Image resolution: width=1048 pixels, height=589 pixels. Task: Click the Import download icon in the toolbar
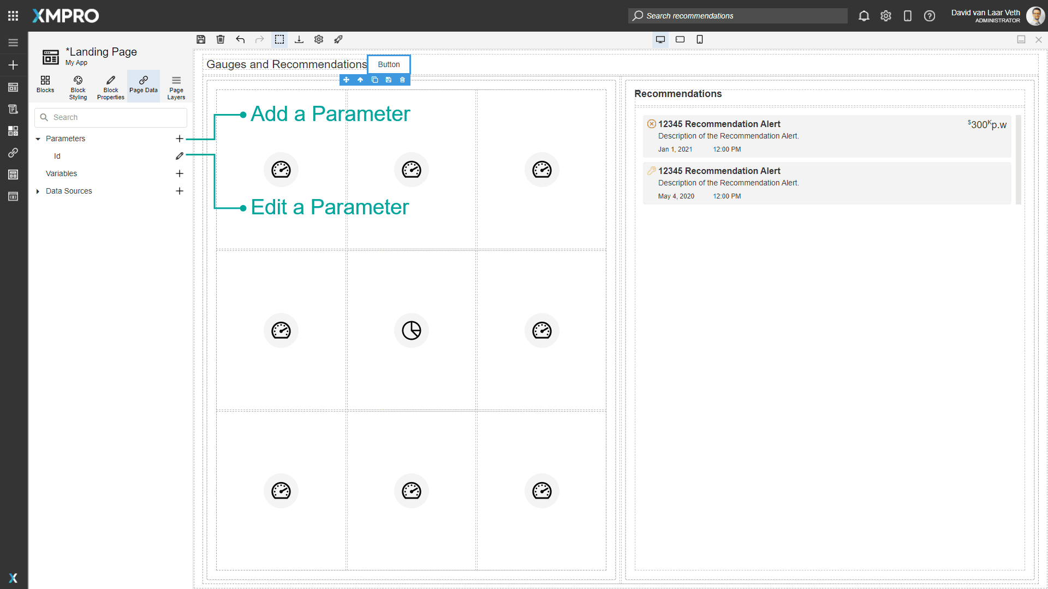coord(299,39)
